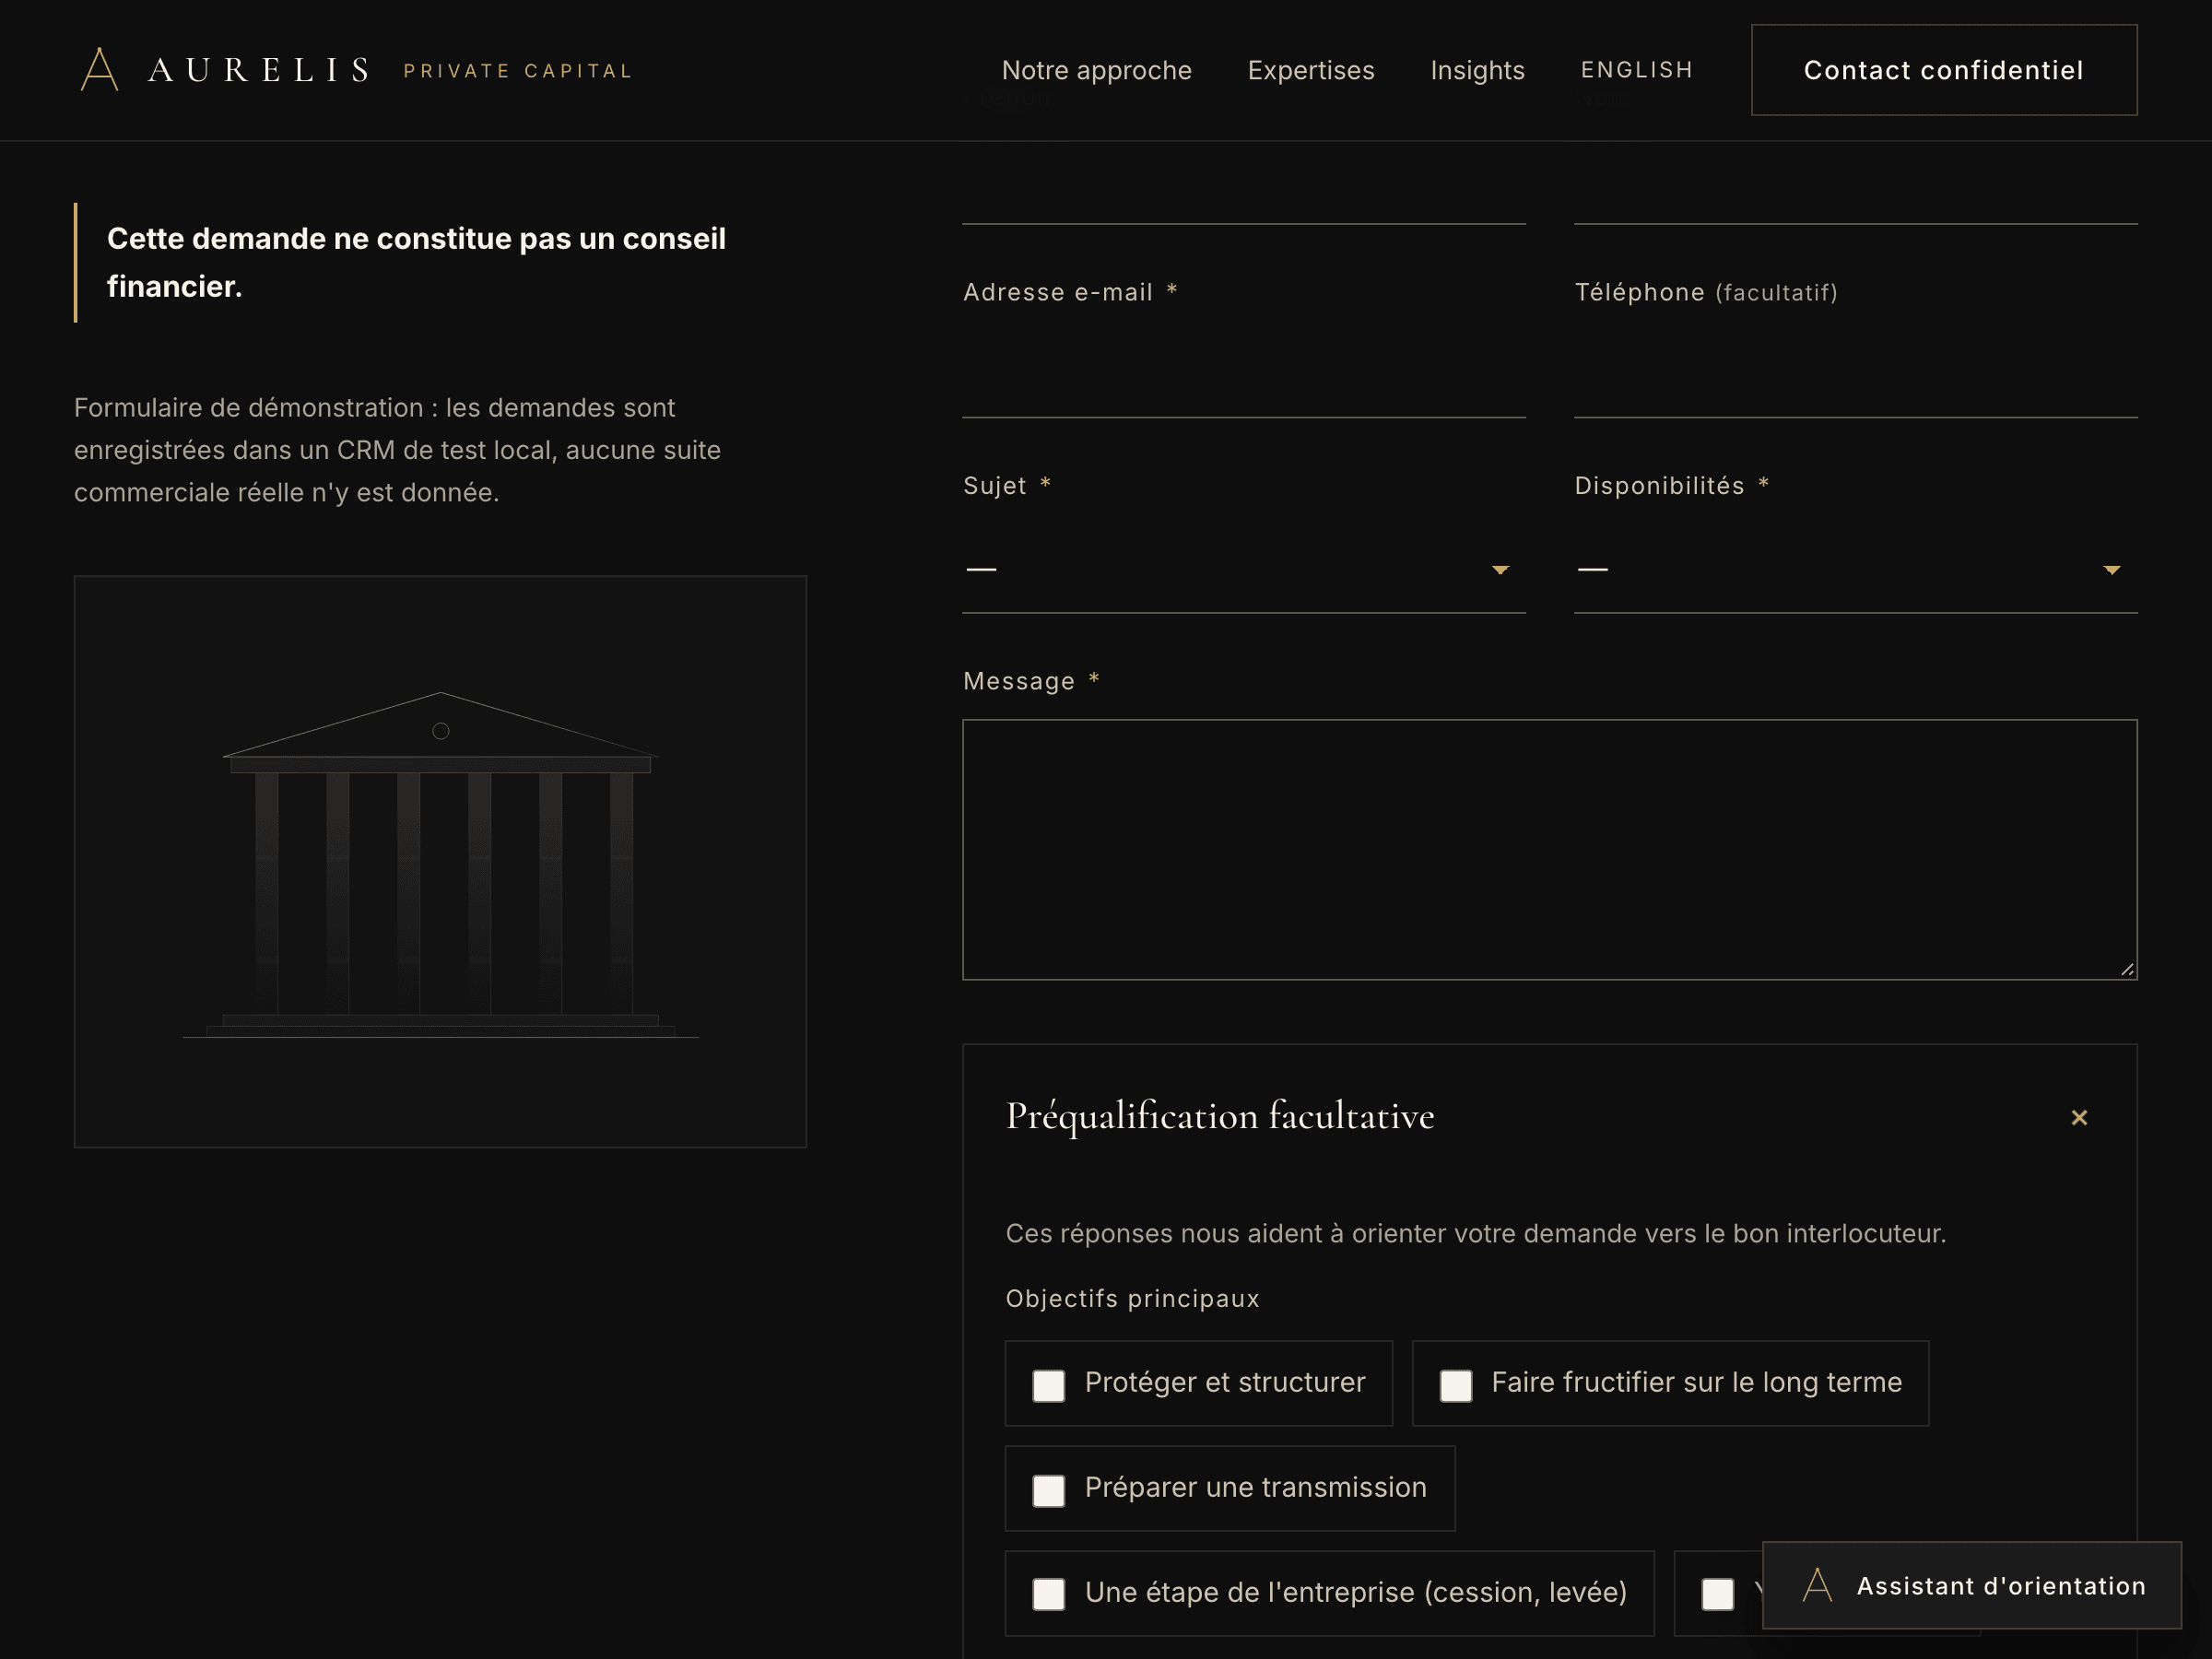Go to the Expertises nav item
Screen dimensions: 2212x1659
(x=1310, y=70)
